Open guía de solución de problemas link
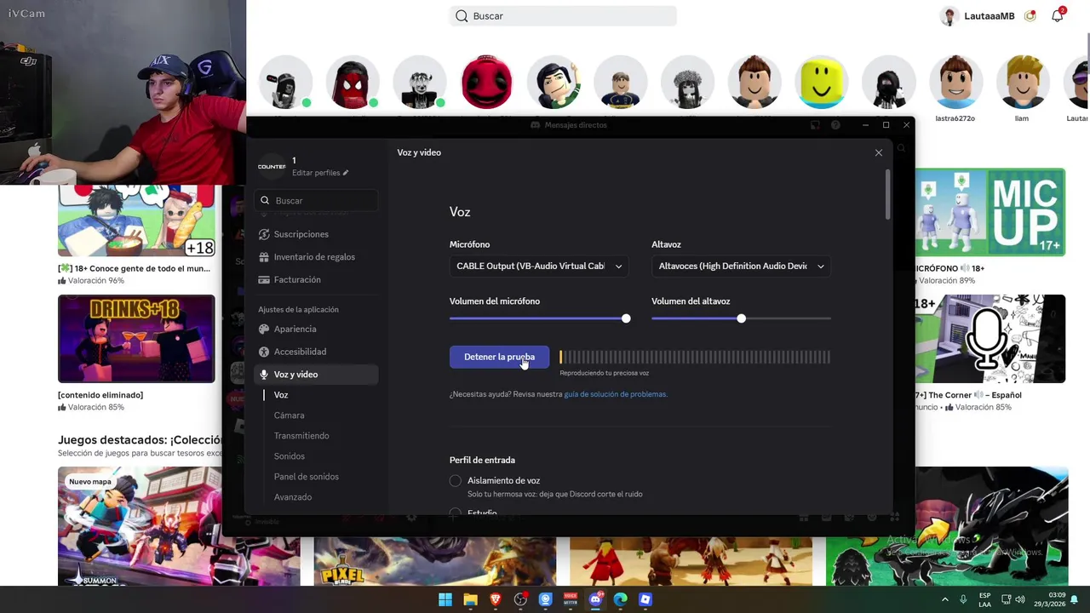 coord(615,394)
